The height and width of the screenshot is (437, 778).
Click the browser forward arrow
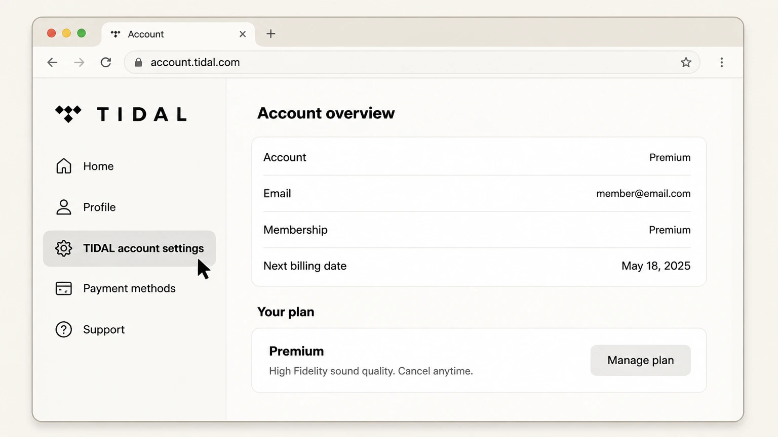pos(79,62)
